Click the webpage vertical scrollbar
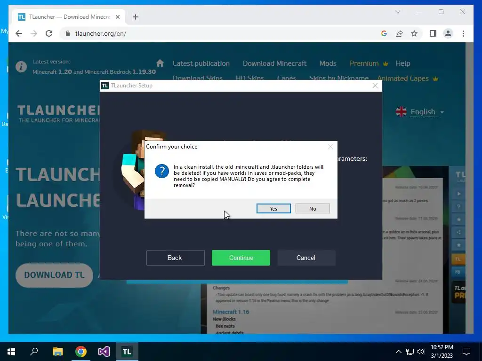 [x=469, y=188]
